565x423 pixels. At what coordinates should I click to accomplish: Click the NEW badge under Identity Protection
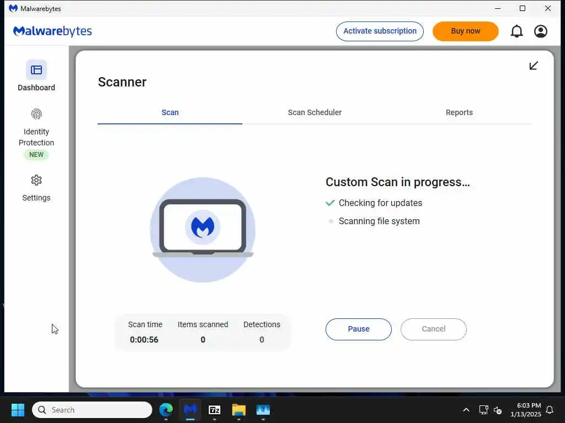[x=36, y=155]
